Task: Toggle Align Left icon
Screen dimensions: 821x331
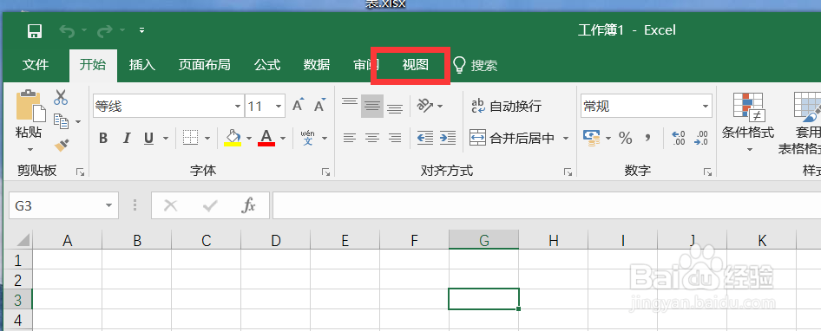Action: coord(350,138)
